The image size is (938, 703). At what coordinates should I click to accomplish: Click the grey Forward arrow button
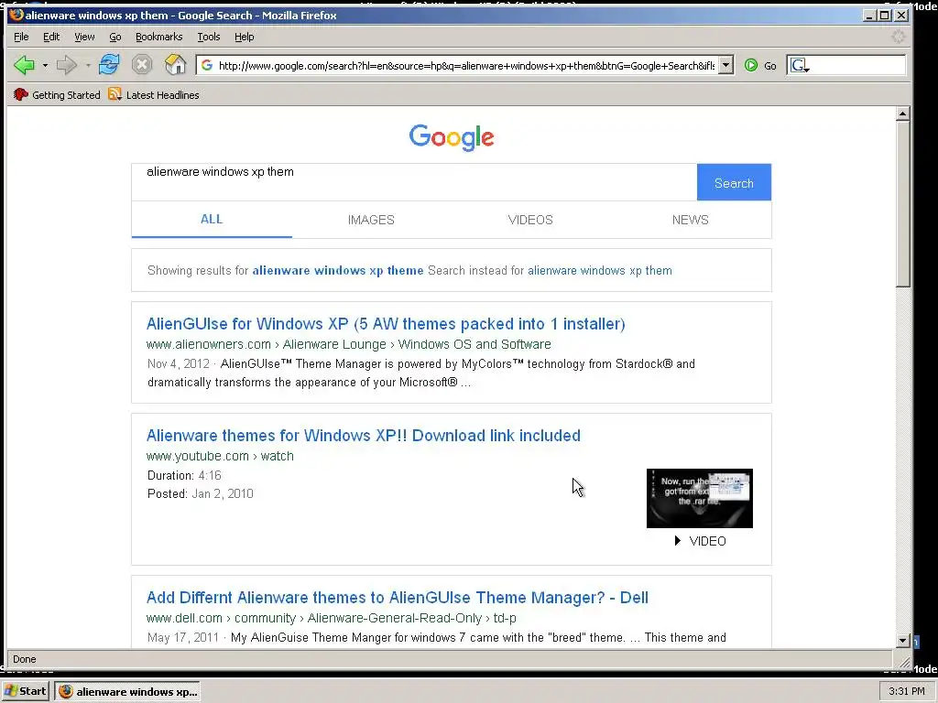tap(66, 65)
